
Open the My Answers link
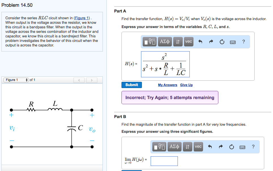click(167, 85)
